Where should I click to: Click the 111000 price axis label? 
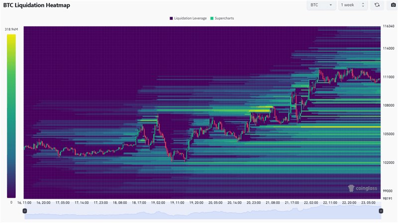tap(389, 77)
